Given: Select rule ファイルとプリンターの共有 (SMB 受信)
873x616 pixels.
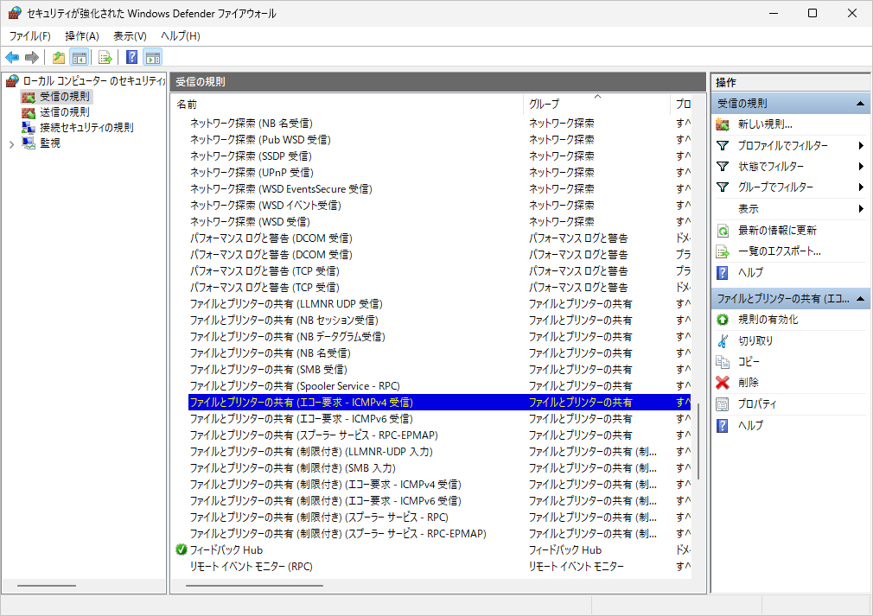Looking at the screenshot, I should 268,370.
